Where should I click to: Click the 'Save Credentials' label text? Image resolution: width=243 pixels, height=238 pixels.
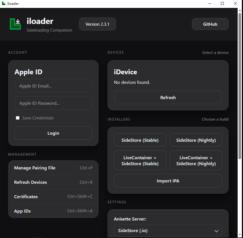tap(38, 118)
